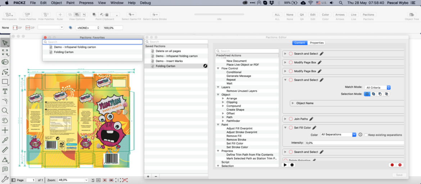Open the Object menu

[56, 3]
